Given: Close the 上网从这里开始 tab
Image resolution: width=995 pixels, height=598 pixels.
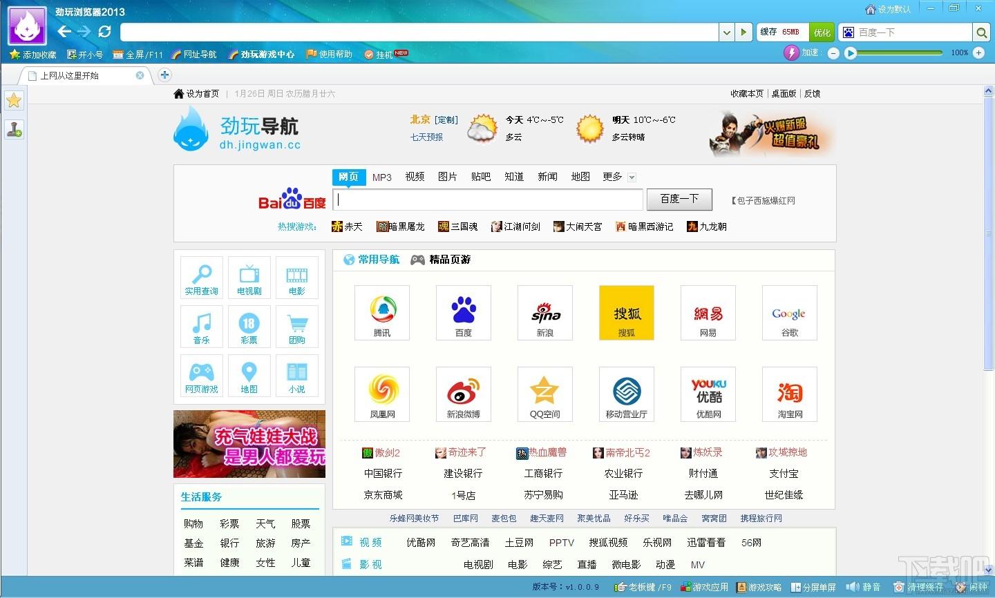Looking at the screenshot, I should click(x=140, y=75).
